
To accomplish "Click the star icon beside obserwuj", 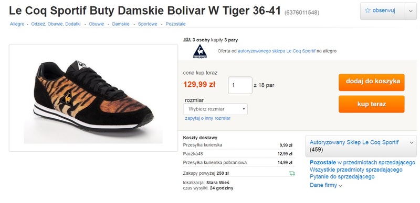I will [x=367, y=10].
